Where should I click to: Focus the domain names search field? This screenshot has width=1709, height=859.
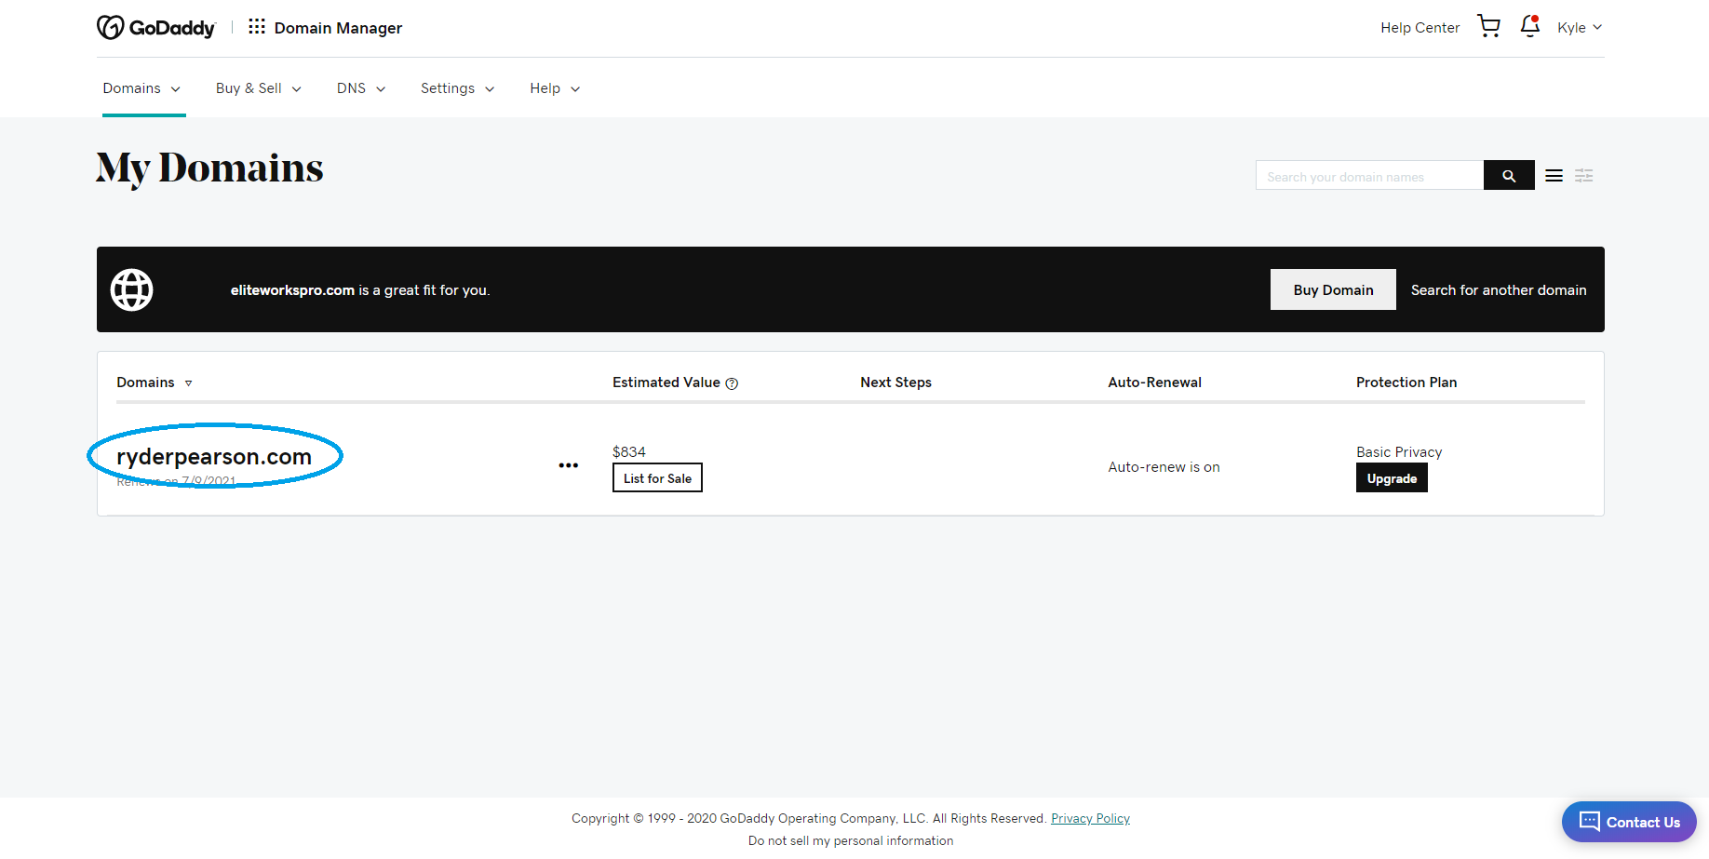[x=1368, y=176]
